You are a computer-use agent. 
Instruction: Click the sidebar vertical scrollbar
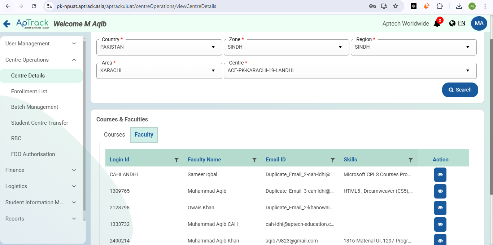pos(84,126)
